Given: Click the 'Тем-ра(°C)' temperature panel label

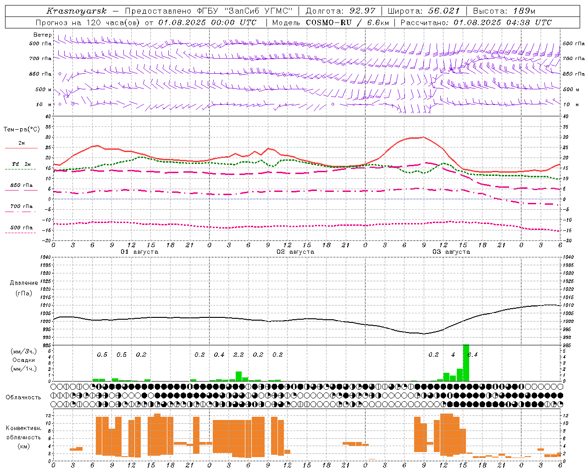Looking at the screenshot, I should 22,130.
